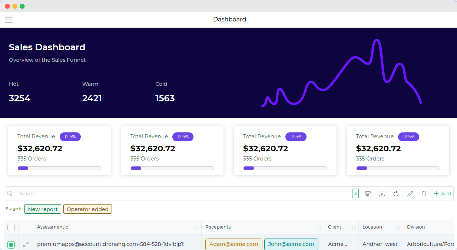Click the delete trash icon
The height and width of the screenshot is (250, 457).
pyautogui.click(x=424, y=193)
